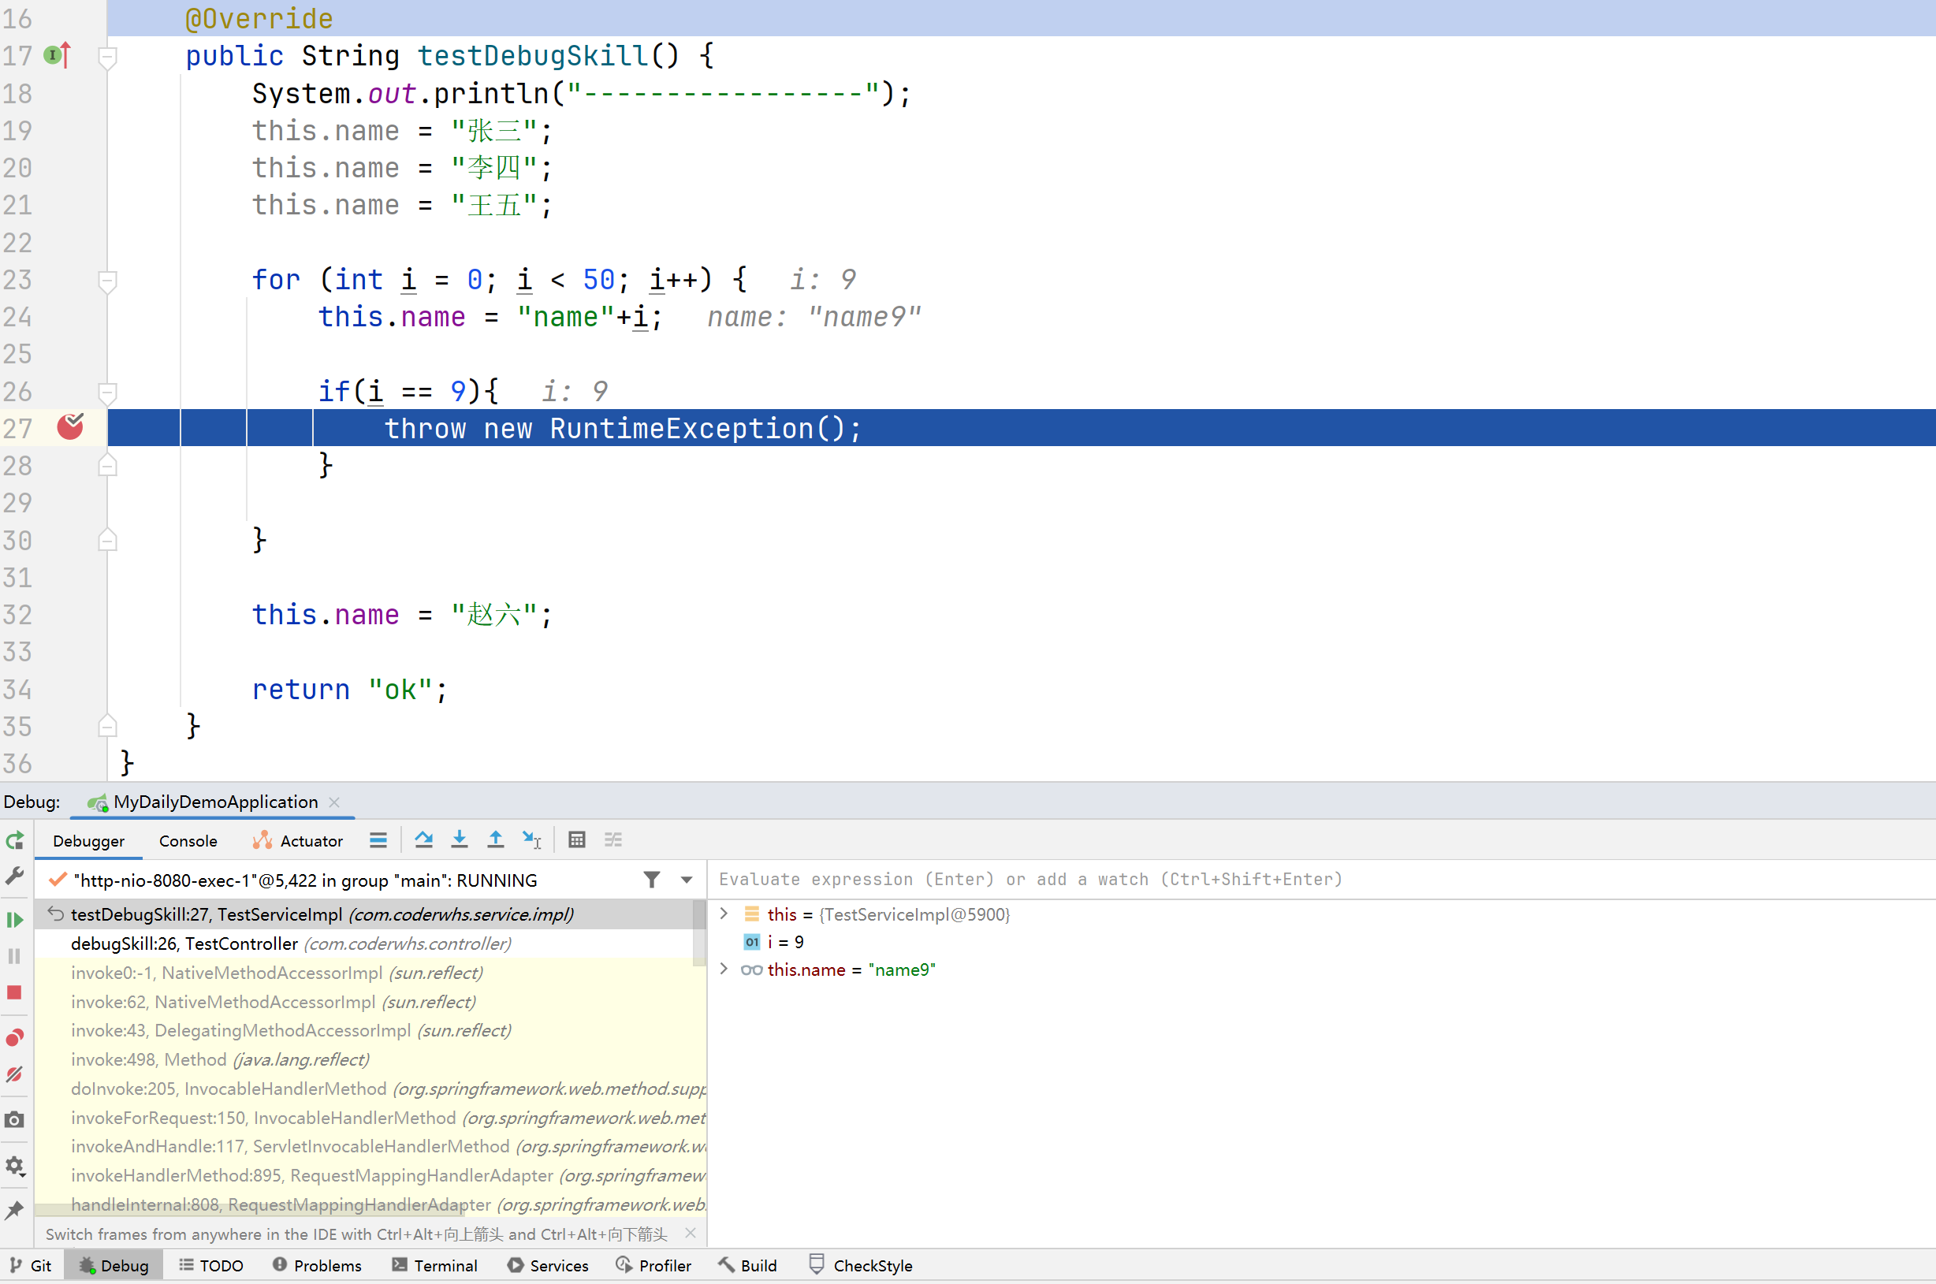Toggle Debug tool window button

(114, 1265)
